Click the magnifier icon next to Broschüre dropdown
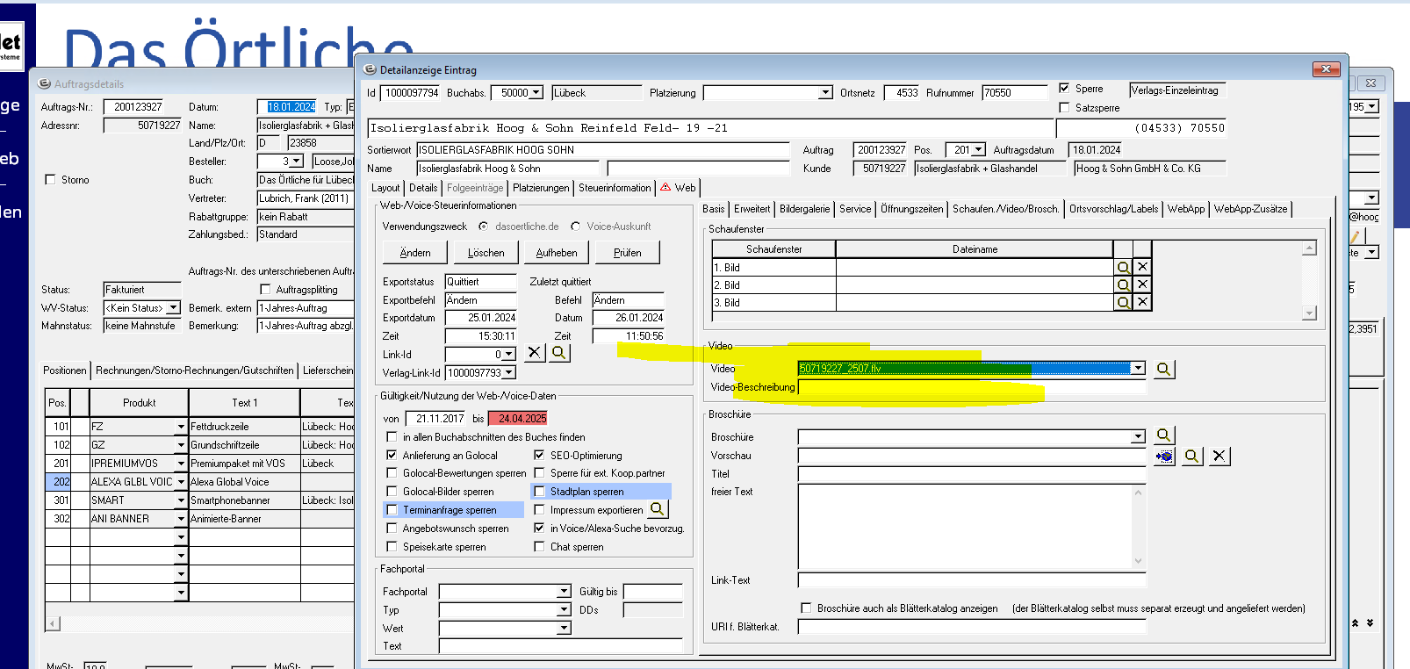The height and width of the screenshot is (669, 1410). pyautogui.click(x=1163, y=435)
